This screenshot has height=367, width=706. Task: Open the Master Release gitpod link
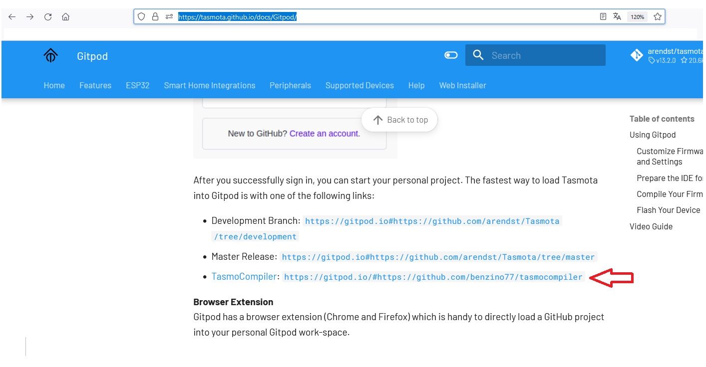pos(439,257)
